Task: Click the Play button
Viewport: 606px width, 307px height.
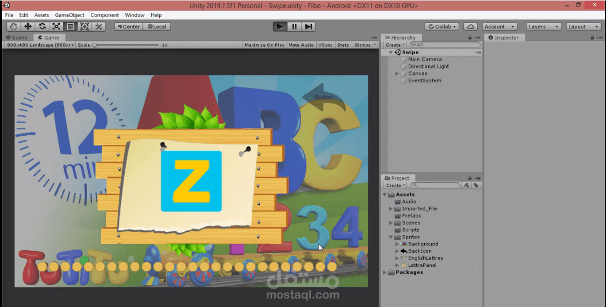Action: click(x=280, y=27)
